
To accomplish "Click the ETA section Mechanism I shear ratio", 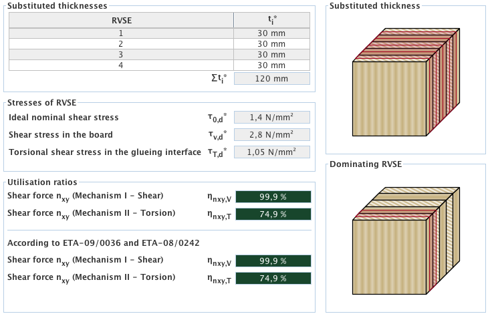I will [274, 261].
